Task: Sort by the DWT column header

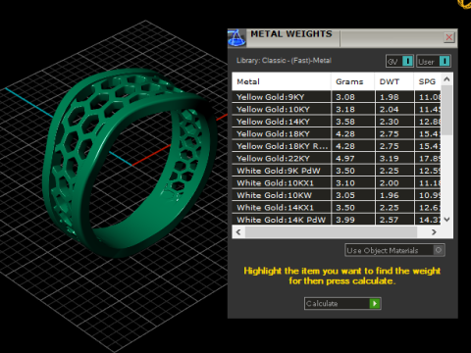Action: tap(394, 81)
